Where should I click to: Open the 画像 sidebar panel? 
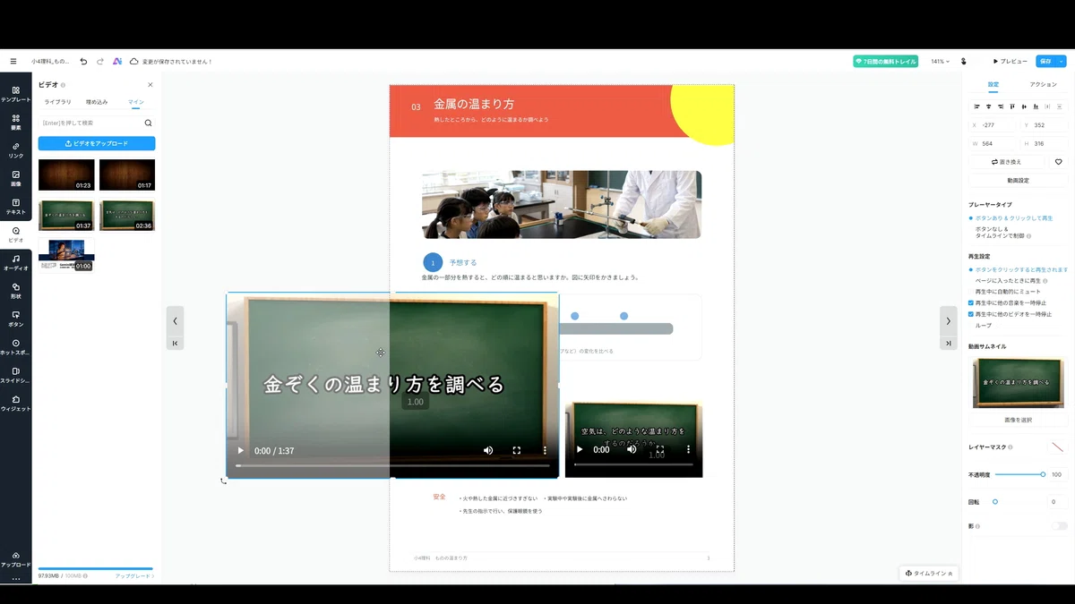click(16, 178)
